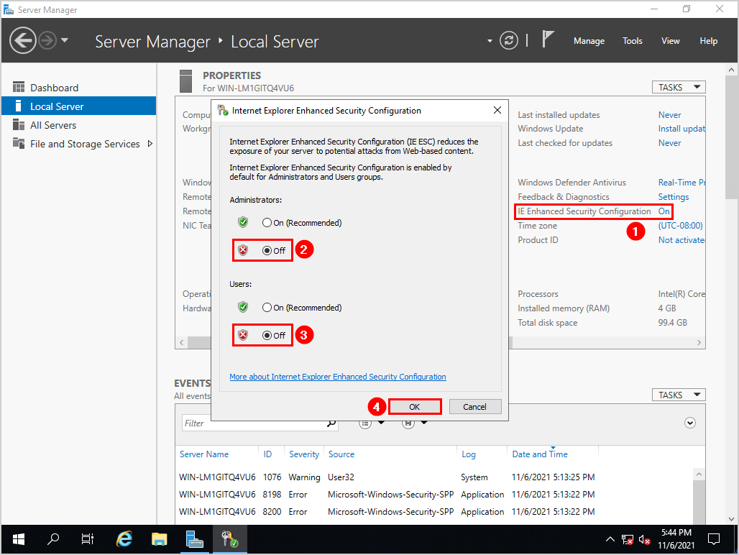
Task: Click the Dashboard grid icon
Action: click(19, 87)
